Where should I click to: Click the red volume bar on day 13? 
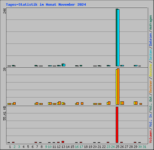[63, 142]
